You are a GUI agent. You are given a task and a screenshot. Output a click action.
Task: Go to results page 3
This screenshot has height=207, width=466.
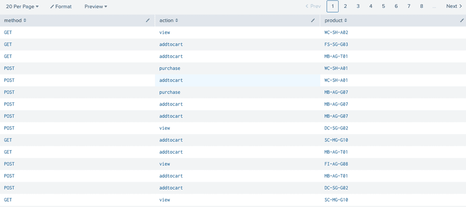coord(358,6)
